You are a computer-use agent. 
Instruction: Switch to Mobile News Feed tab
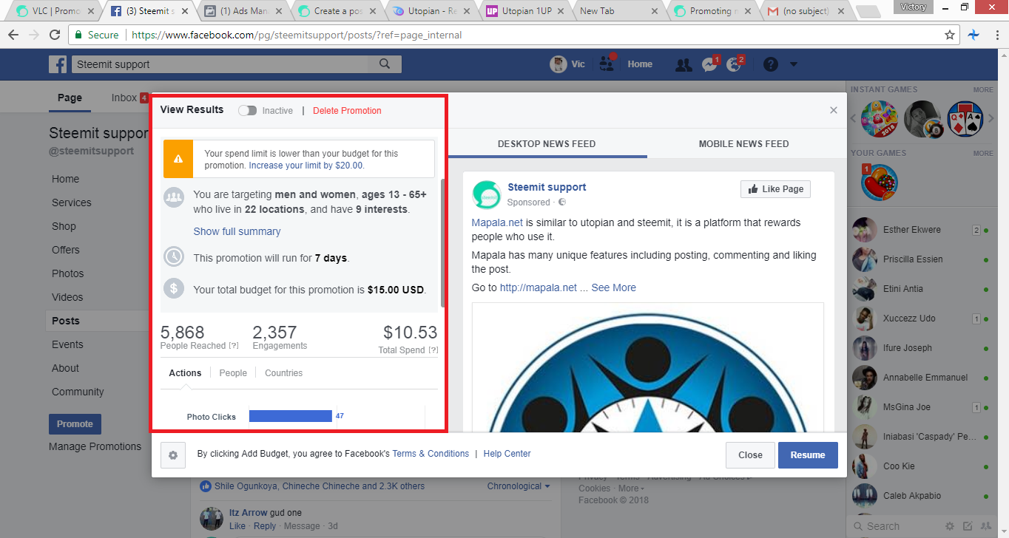[743, 143]
